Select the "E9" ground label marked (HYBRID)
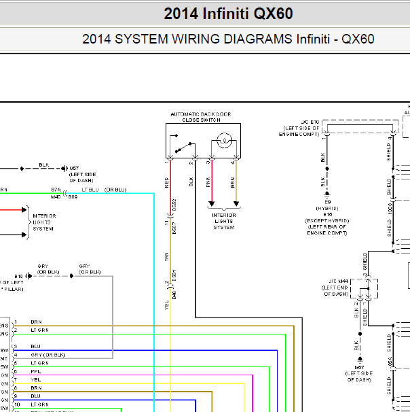 pyautogui.click(x=328, y=202)
